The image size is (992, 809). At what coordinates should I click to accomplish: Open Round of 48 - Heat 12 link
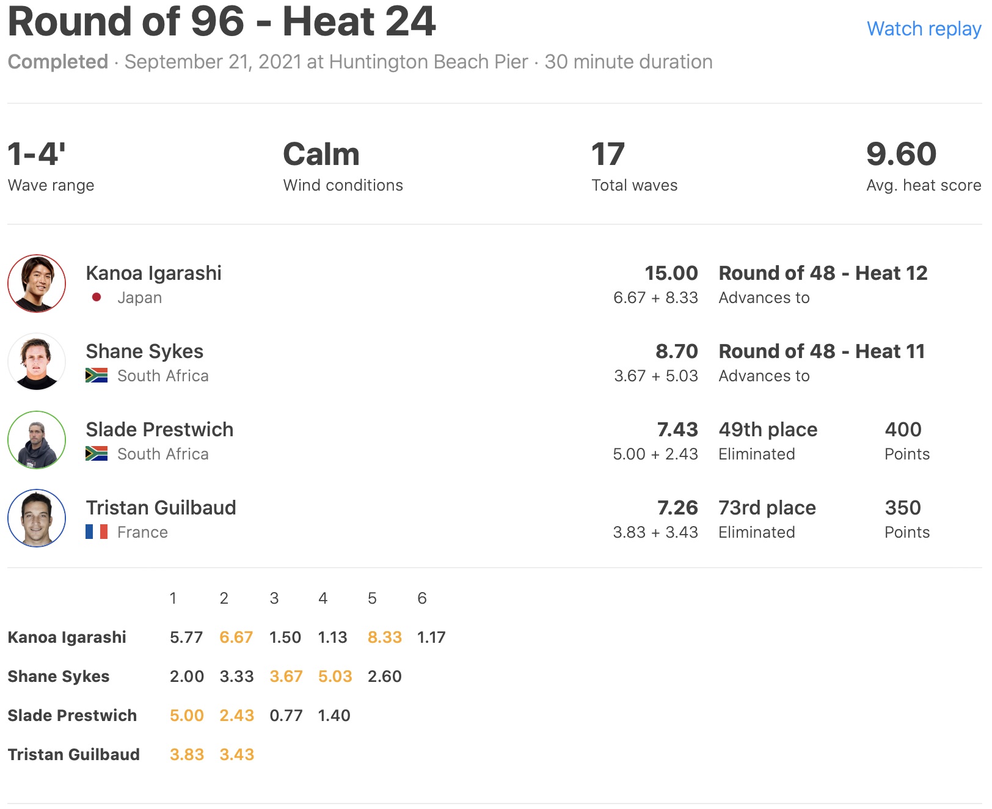point(823,273)
